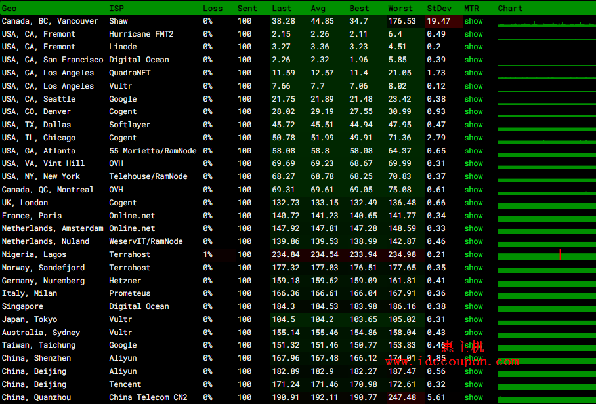Click the StDev column header
The width and height of the screenshot is (596, 404).
[x=439, y=9]
